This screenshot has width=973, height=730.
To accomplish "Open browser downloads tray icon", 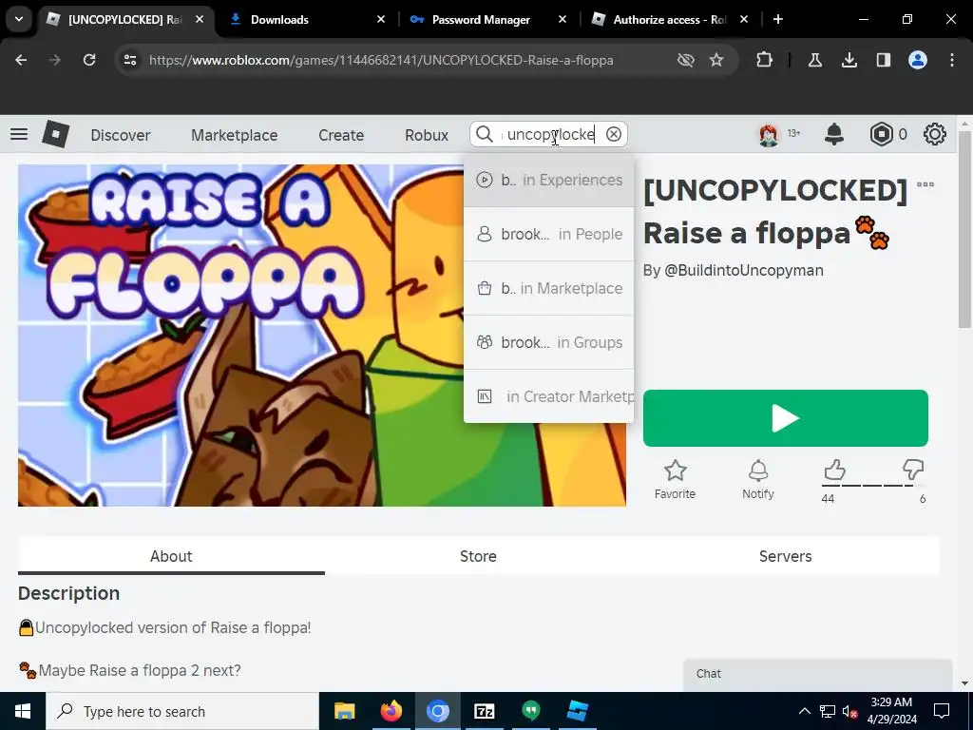I will point(849,60).
